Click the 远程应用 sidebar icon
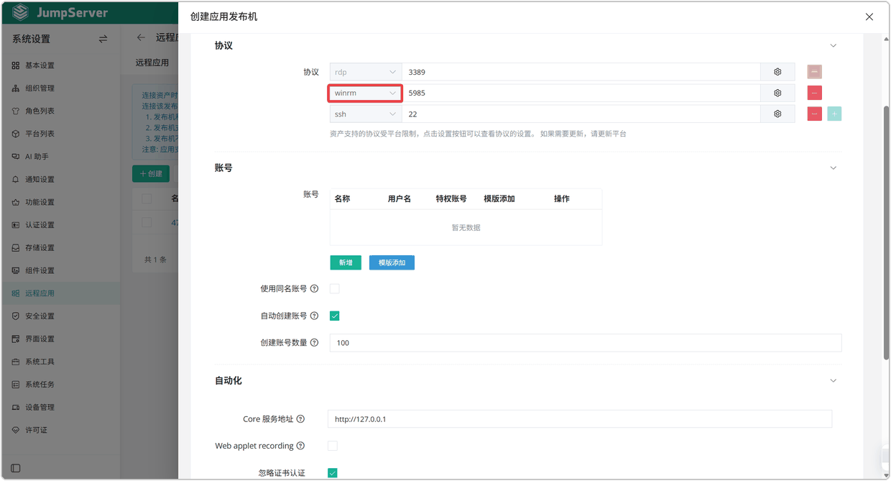The width and height of the screenshot is (891, 481). [16, 293]
